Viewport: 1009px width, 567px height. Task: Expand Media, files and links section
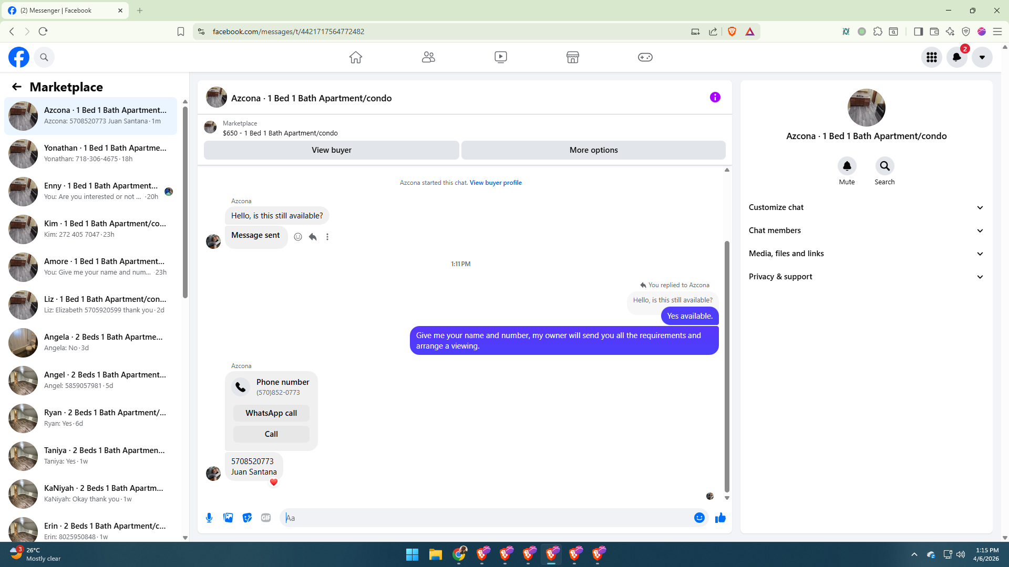click(867, 254)
